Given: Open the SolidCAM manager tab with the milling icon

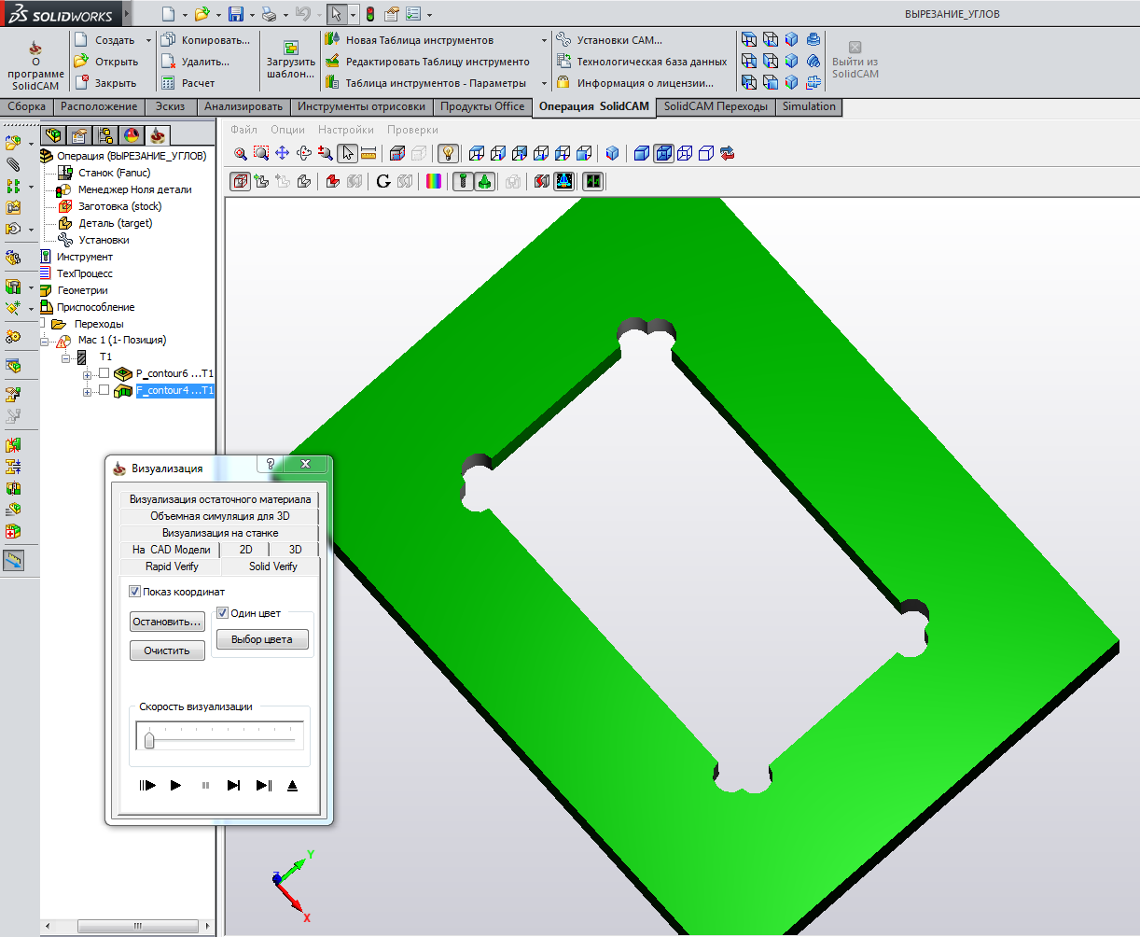Looking at the screenshot, I should pos(158,135).
